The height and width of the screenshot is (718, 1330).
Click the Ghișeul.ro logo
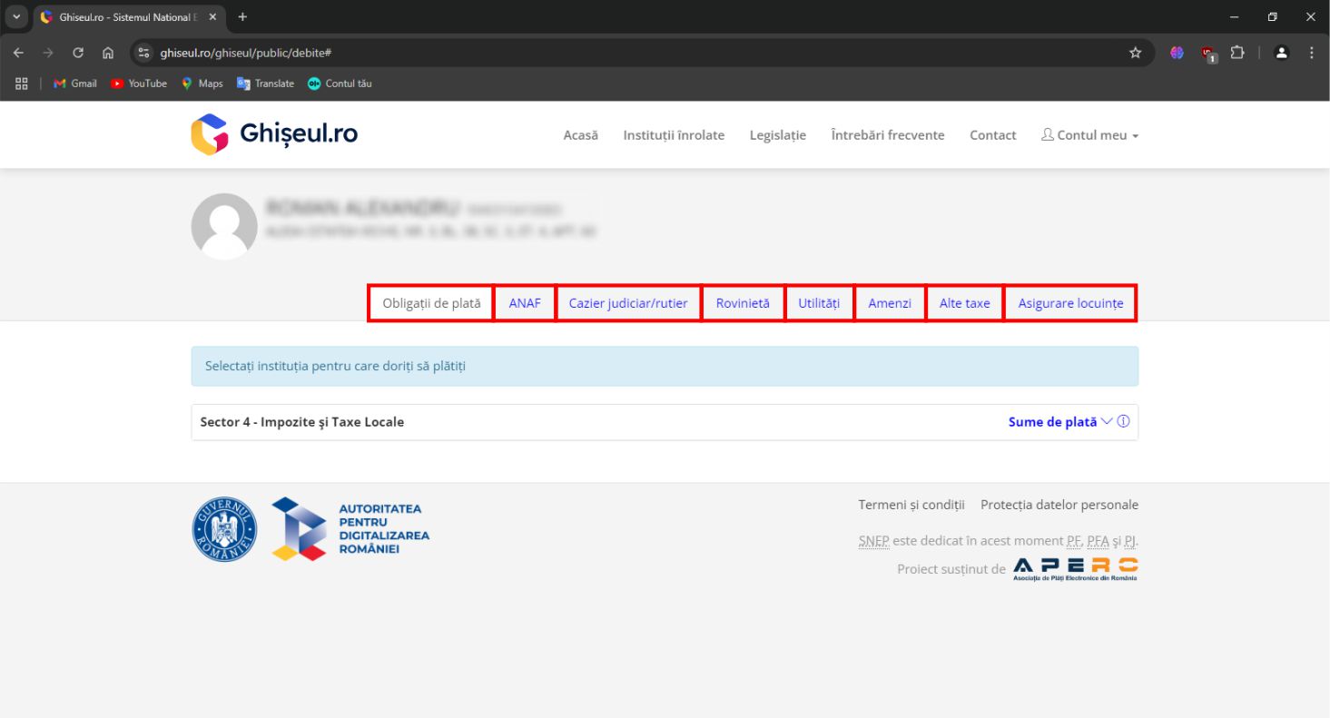click(274, 134)
